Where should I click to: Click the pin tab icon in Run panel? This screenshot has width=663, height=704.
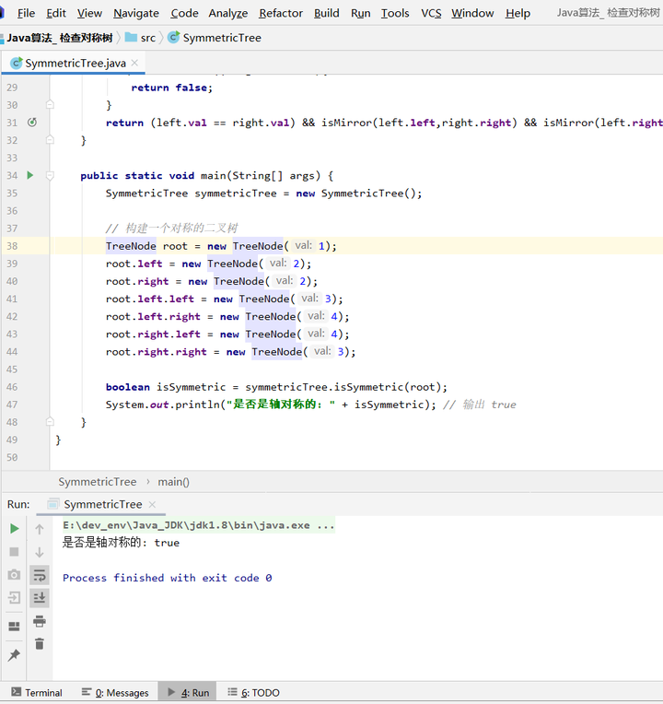click(x=14, y=656)
